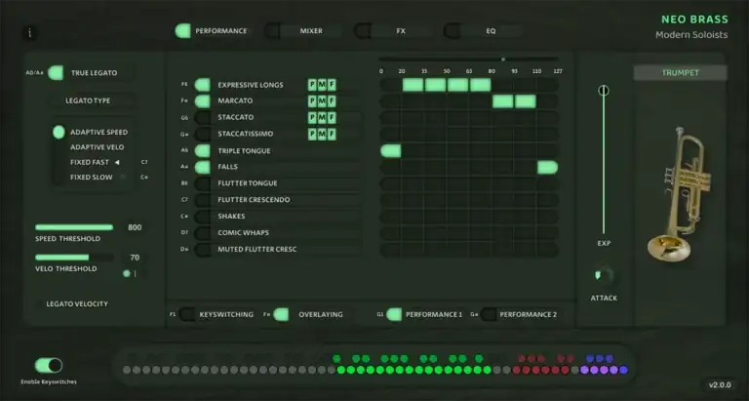Image resolution: width=749 pixels, height=401 pixels.
Task: Adjust the Speed Threshold slider
Action: [74, 227]
